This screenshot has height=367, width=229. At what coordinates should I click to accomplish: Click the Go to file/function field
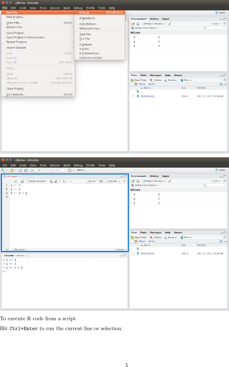point(51,170)
